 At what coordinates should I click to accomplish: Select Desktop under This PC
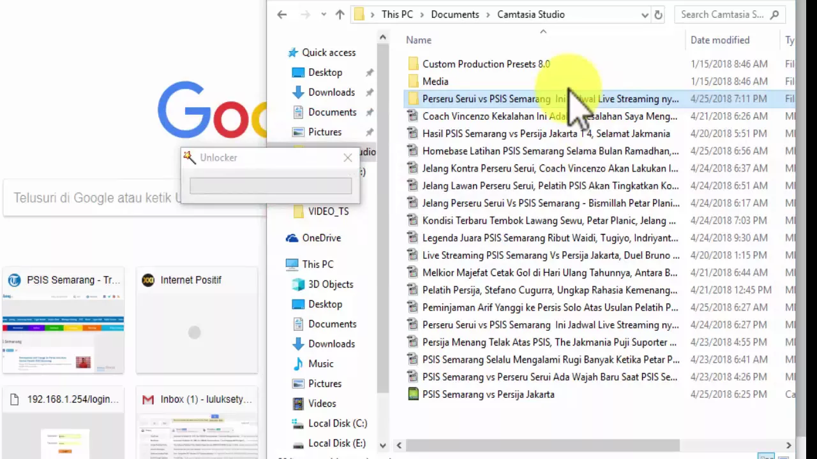[x=325, y=304]
